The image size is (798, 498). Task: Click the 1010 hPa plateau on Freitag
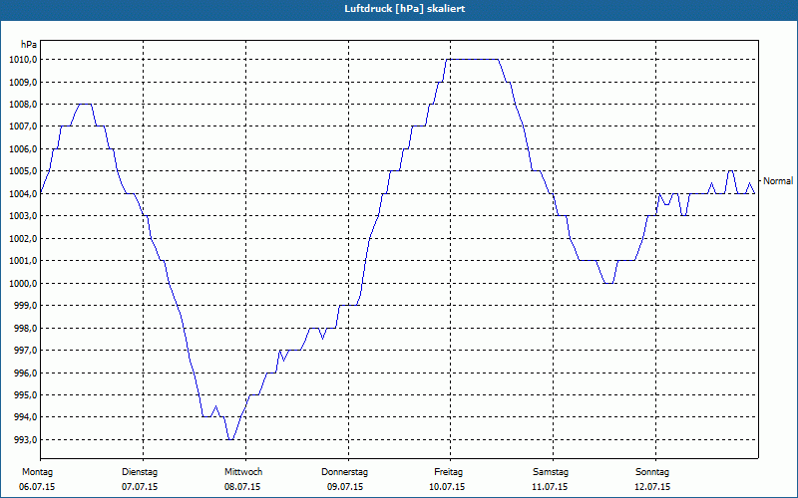coord(472,60)
